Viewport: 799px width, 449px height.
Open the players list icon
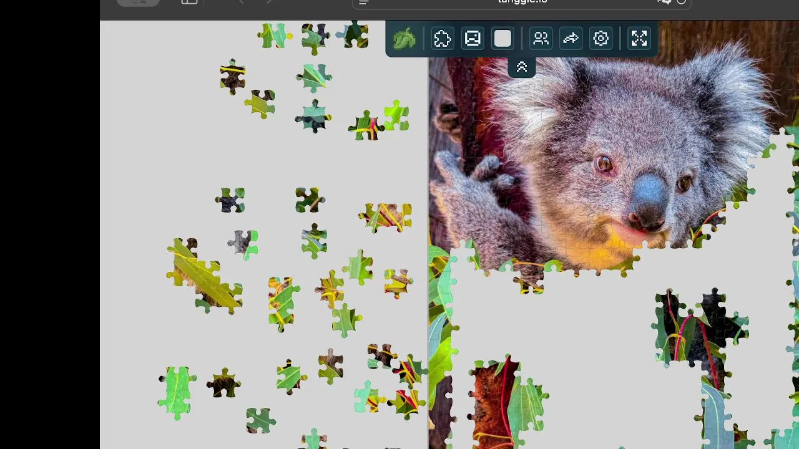coord(541,39)
